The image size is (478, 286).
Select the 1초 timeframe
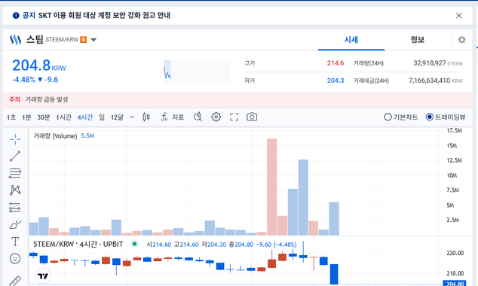click(11, 117)
